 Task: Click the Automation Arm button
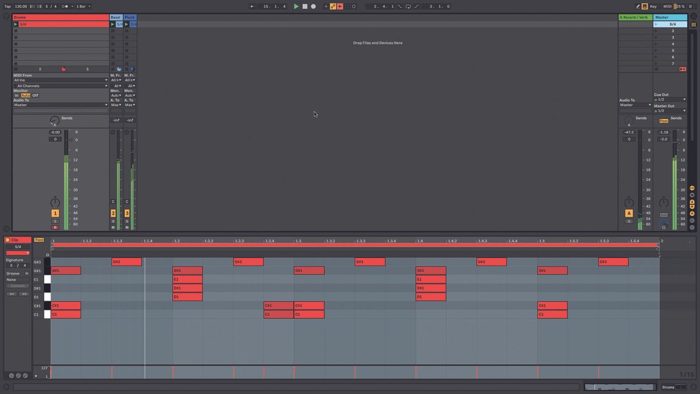332,6
